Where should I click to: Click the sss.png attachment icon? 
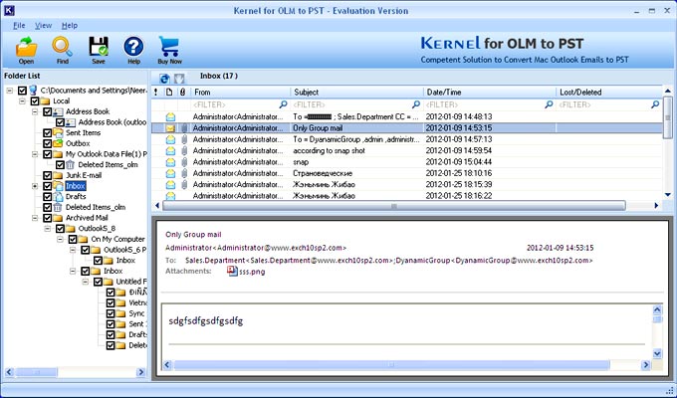click(x=232, y=271)
